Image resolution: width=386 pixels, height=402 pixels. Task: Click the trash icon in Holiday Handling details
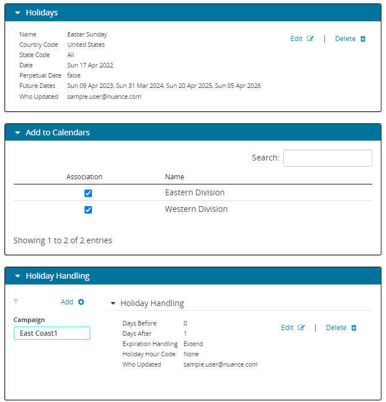coord(353,328)
